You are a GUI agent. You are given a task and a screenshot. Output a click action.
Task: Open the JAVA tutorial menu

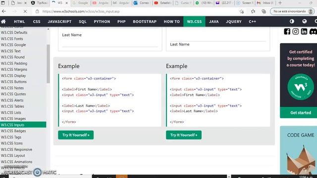[213, 21]
